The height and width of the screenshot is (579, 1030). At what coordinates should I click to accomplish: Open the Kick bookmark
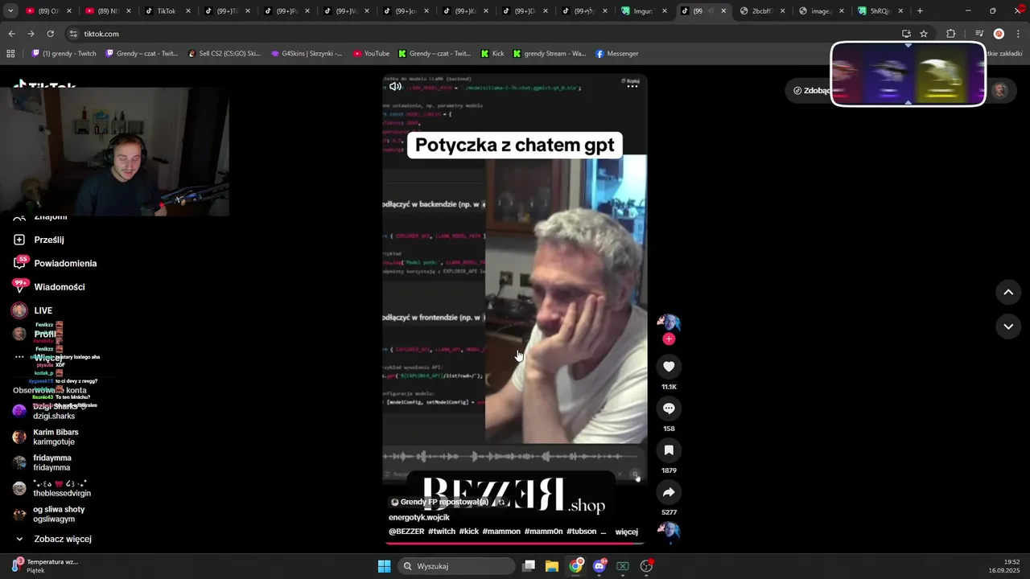(492, 54)
